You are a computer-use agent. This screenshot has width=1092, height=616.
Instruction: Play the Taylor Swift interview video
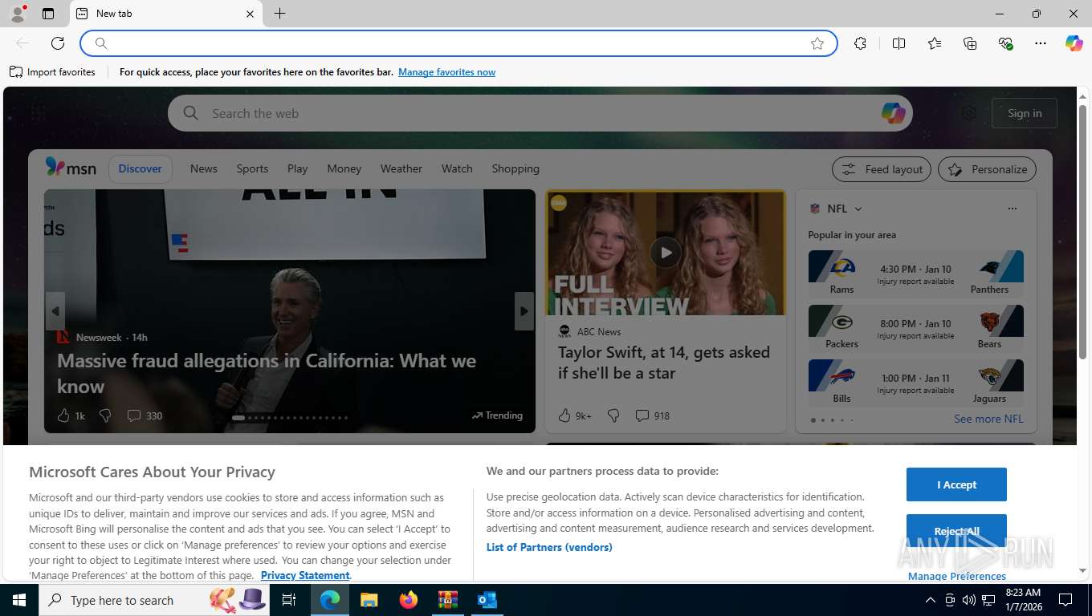pos(666,253)
